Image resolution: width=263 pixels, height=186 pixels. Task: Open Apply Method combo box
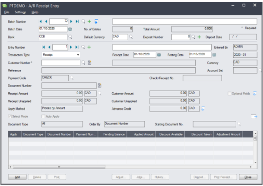(x=62, y=109)
